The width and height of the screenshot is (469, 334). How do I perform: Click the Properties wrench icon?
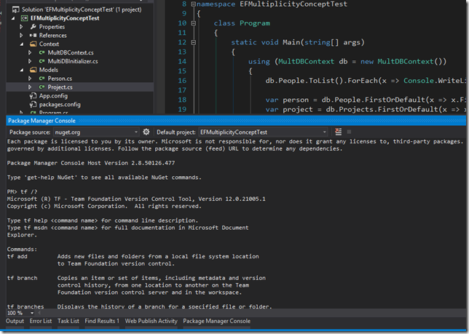33,25
